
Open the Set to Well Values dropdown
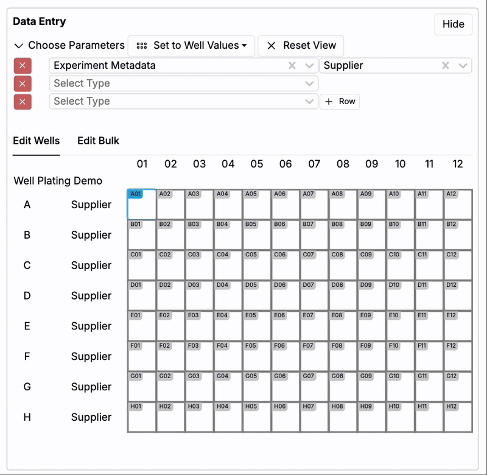pos(191,46)
